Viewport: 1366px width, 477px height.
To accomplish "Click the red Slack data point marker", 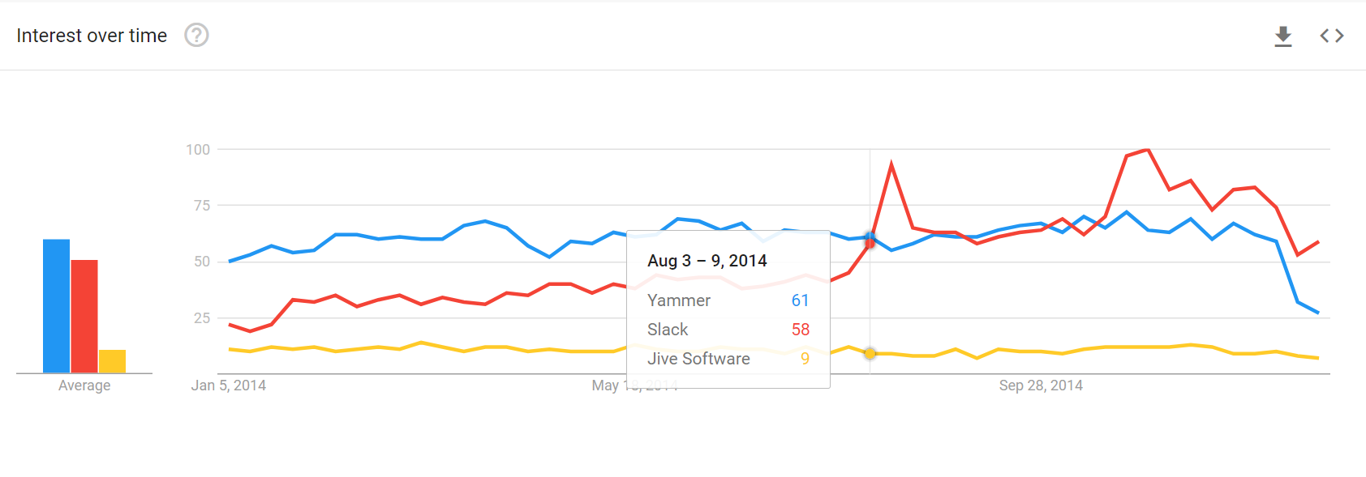I will coord(870,244).
